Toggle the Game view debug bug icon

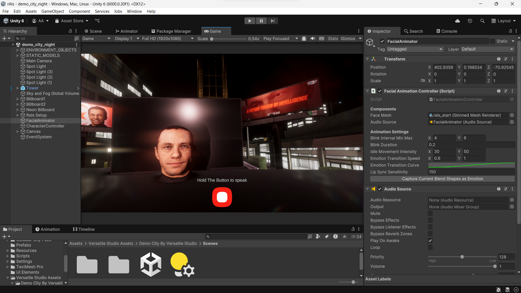click(x=304, y=39)
